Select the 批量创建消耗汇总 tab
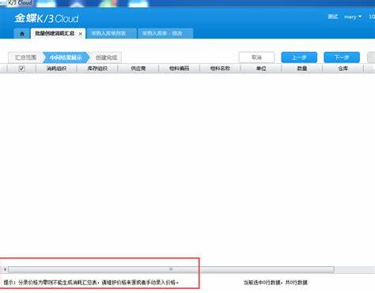Viewport: 375px width, 293px height. pos(55,34)
